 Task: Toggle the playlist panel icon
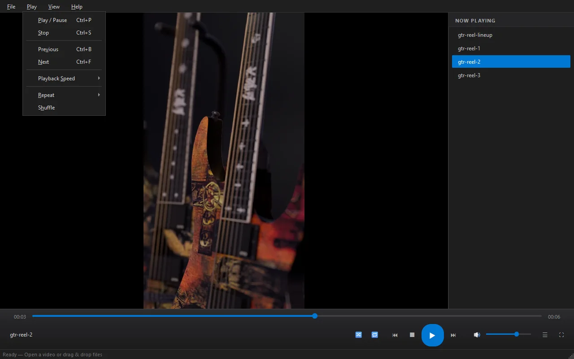click(545, 335)
